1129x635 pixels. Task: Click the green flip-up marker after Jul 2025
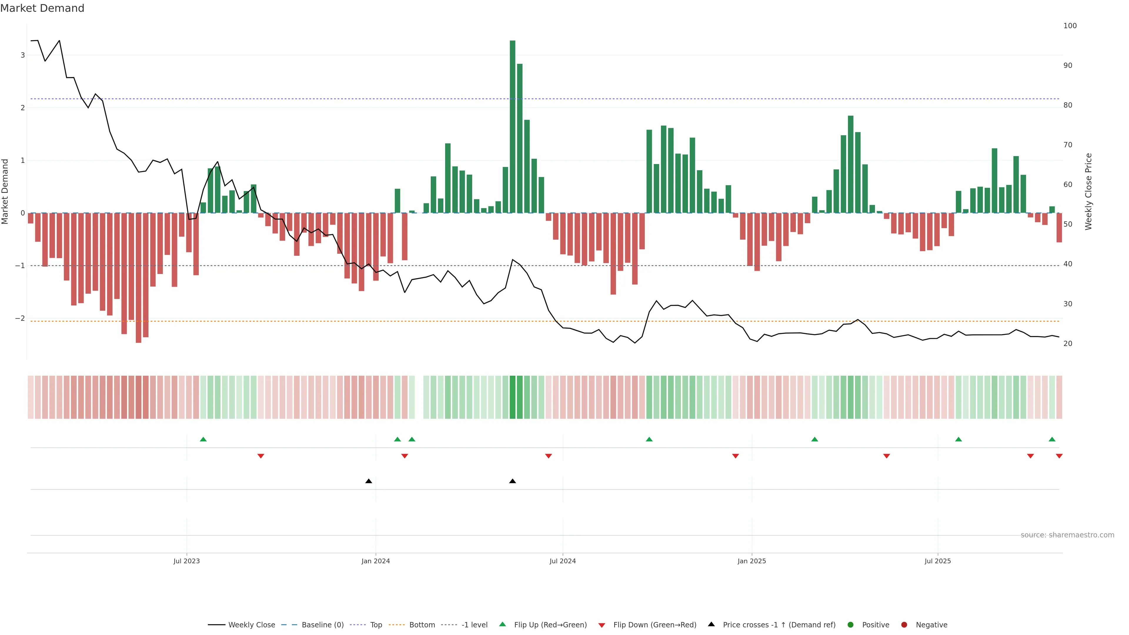(958, 439)
